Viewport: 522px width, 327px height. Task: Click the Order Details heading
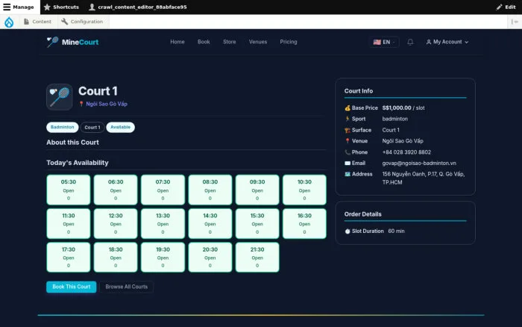click(363, 214)
